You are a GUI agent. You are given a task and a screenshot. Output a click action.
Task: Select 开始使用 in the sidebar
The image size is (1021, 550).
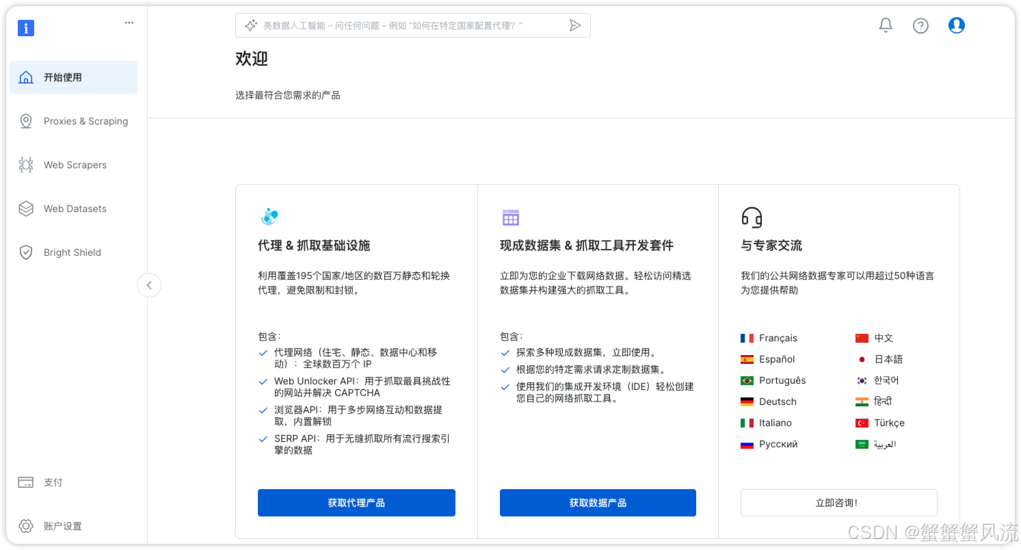click(x=73, y=77)
